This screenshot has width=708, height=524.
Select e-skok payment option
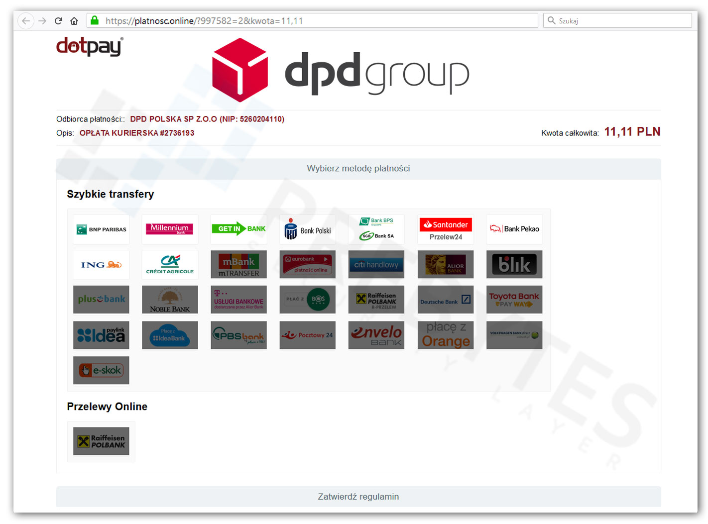point(101,371)
